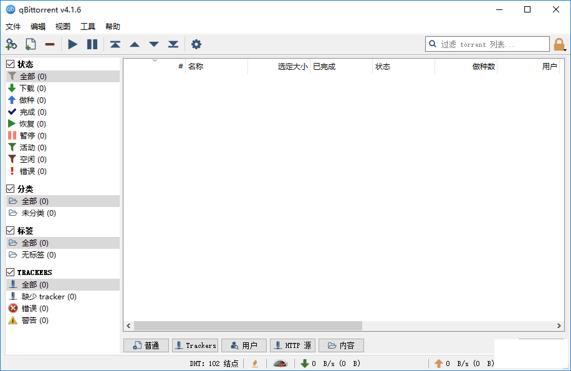Select 未分类 (0) category
This screenshot has width=571, height=371.
coord(62,213)
